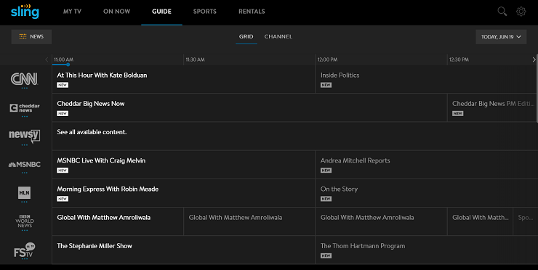Go to earlier times with left arrow
Image resolution: width=538 pixels, height=270 pixels.
point(47,60)
